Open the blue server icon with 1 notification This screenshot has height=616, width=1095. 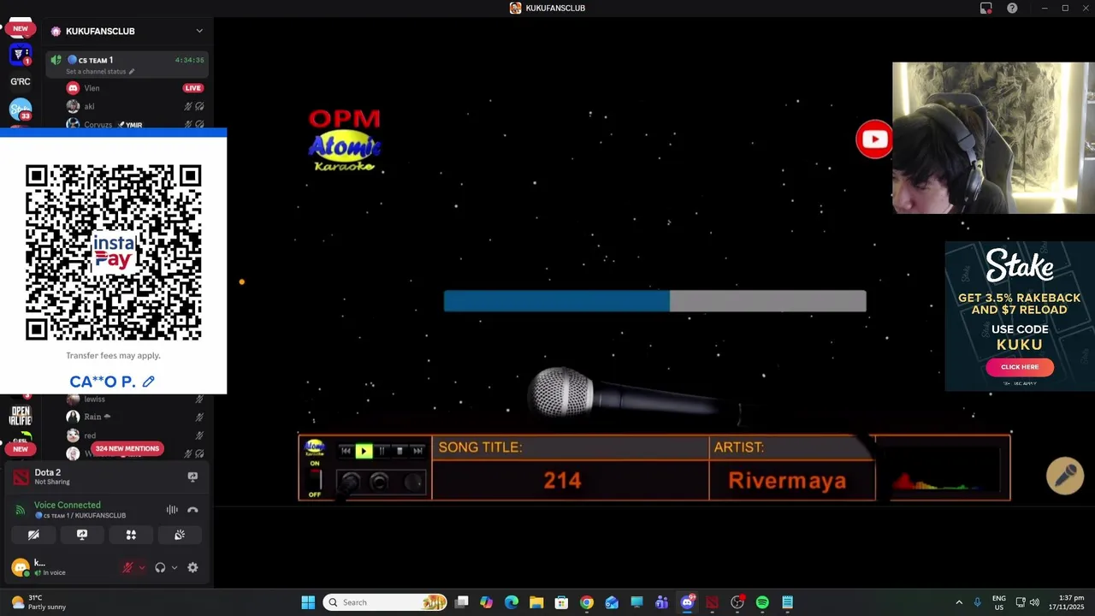point(21,54)
